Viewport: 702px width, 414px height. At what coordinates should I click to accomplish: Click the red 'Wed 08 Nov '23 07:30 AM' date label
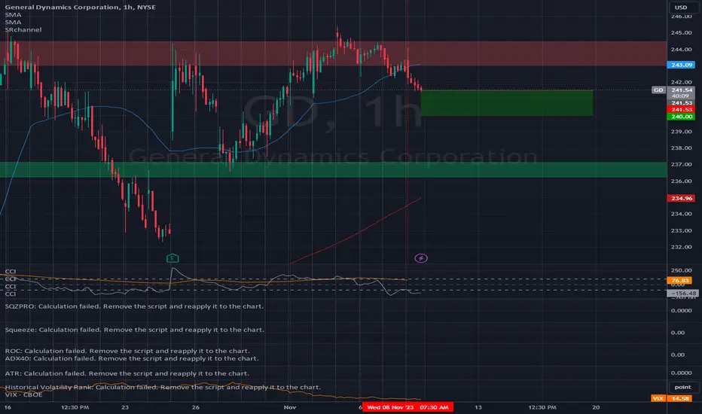coord(407,407)
